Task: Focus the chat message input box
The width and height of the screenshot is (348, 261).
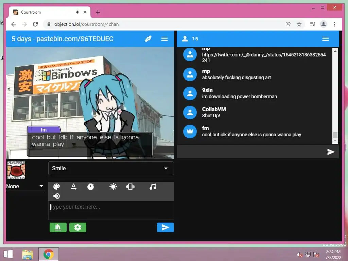Action: coord(251,152)
